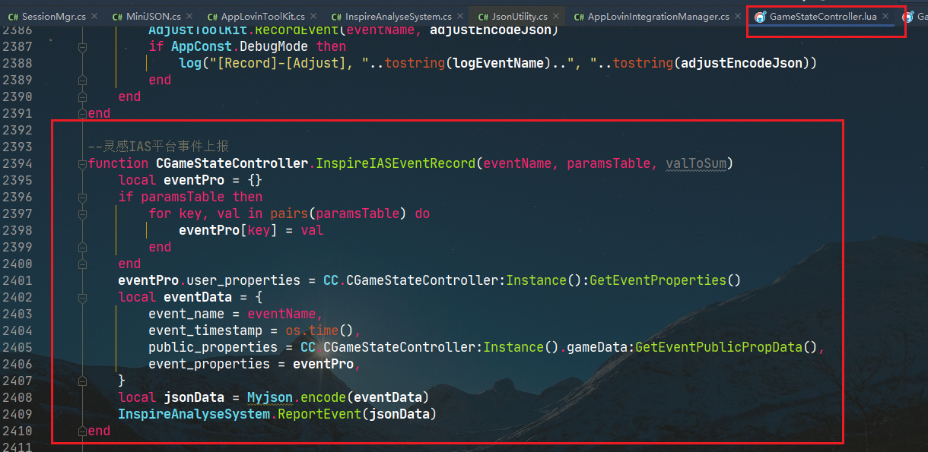This screenshot has height=452, width=928.
Task: Click the GetEventProperties() call
Action: coord(665,280)
